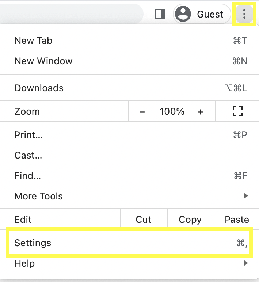The width and height of the screenshot is (259, 282).
Task: Decrease zoom with the minus button
Action: tap(142, 112)
